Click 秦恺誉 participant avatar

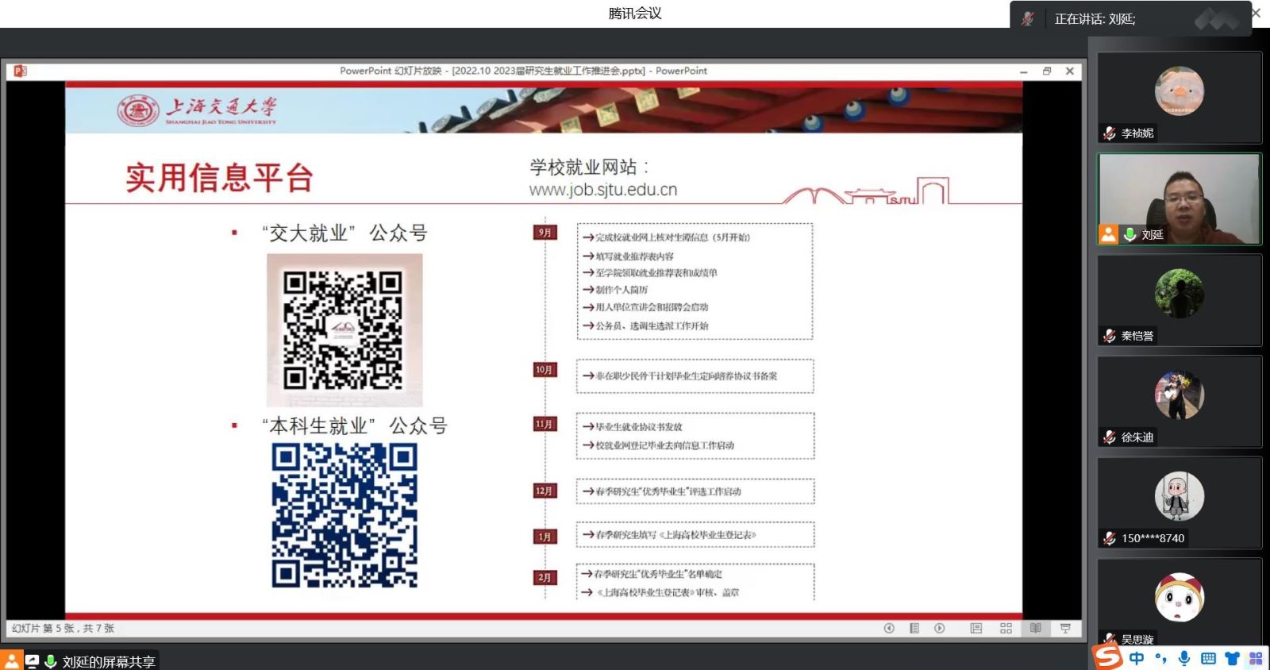(x=1179, y=293)
